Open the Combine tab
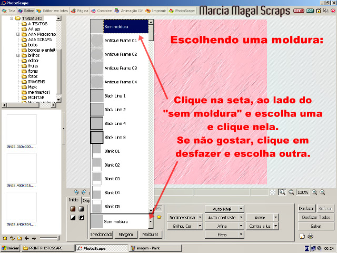Screen dimensions: 337x253 click(102, 11)
